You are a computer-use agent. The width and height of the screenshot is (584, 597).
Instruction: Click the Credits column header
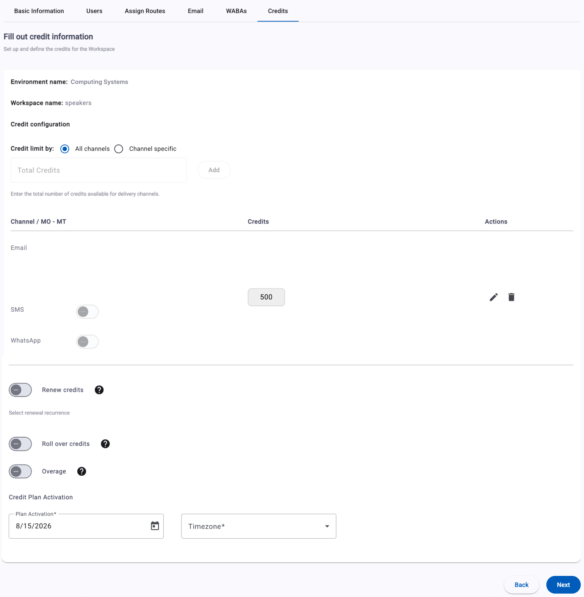[258, 222]
